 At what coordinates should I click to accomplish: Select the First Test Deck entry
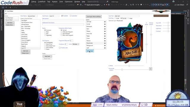pos(12,18)
